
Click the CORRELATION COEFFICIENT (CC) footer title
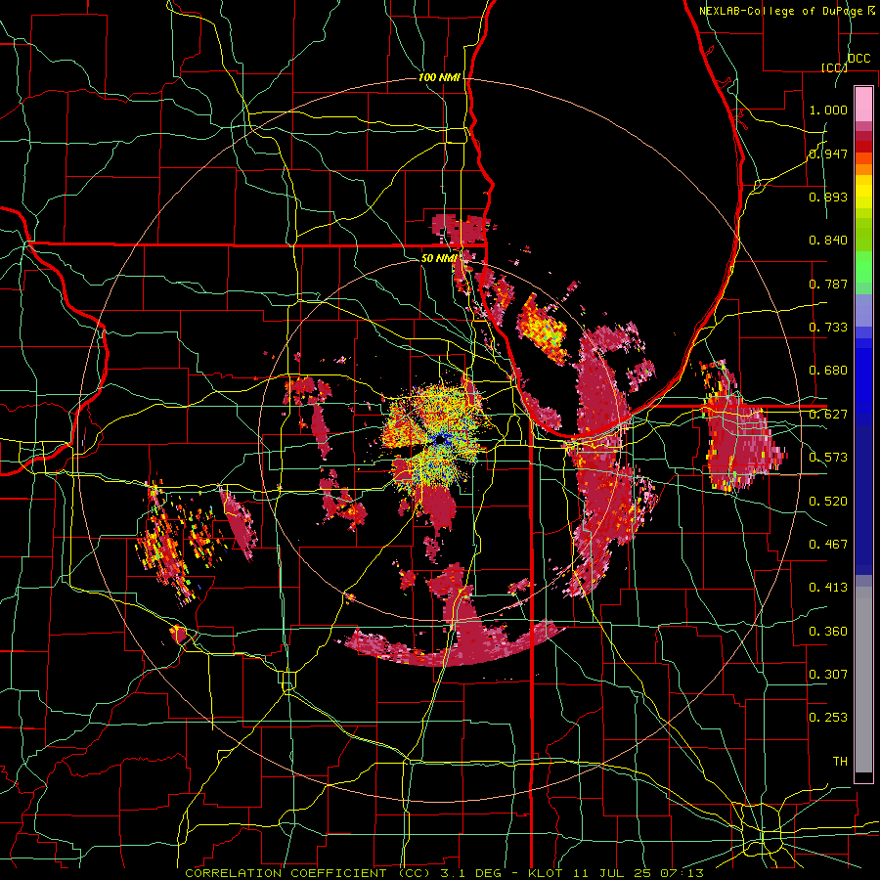coord(310,873)
